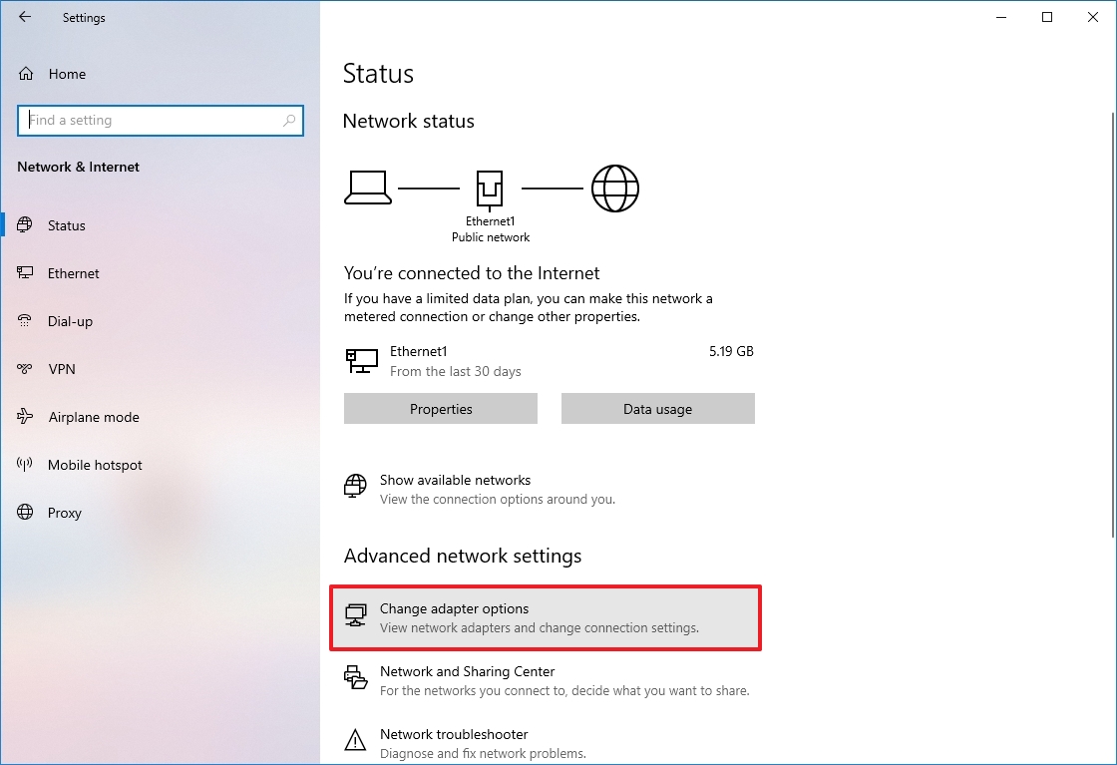
Task: Open VPN settings
Action: click(62, 368)
